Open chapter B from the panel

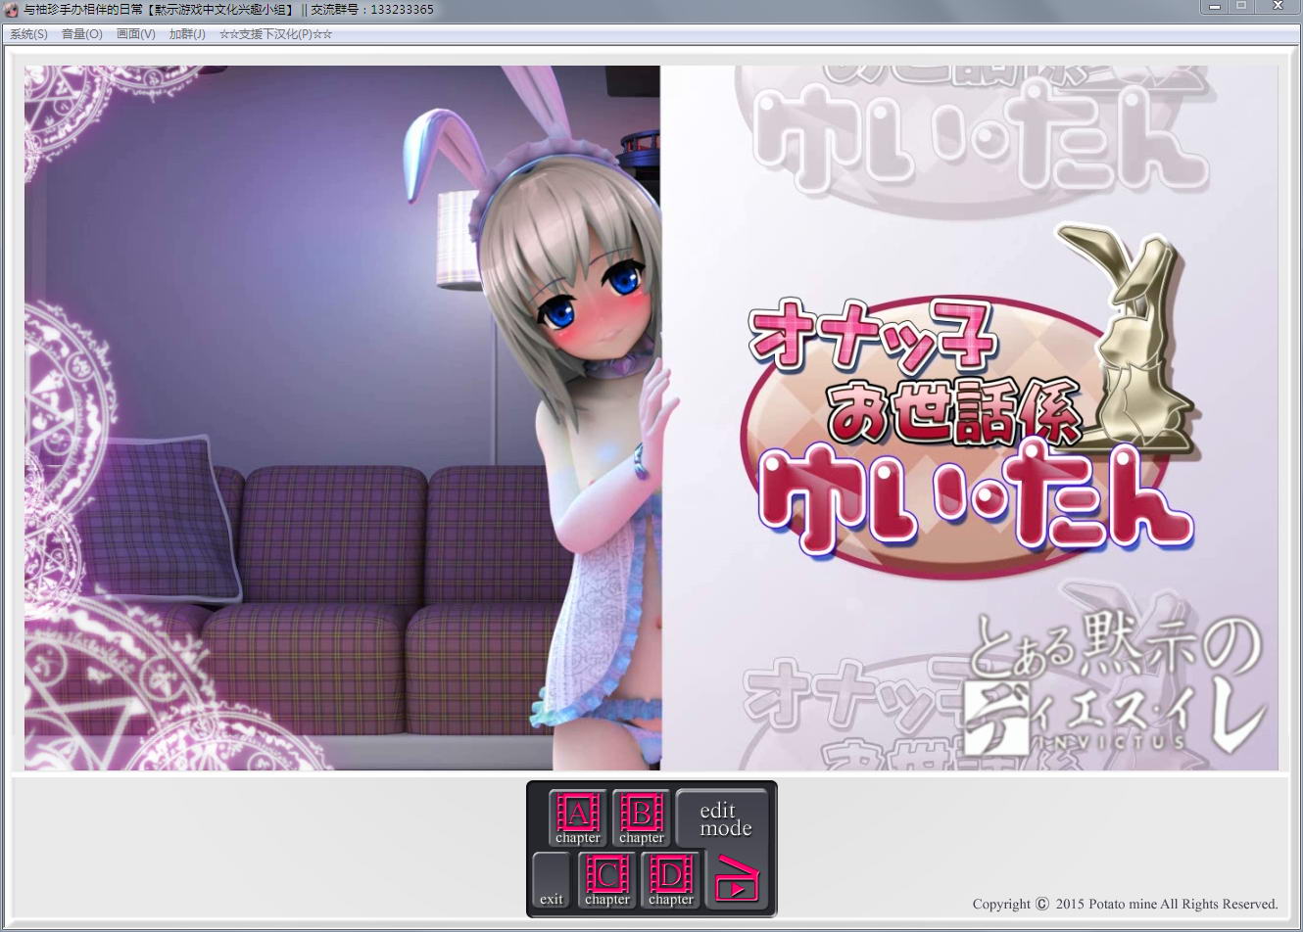(642, 817)
